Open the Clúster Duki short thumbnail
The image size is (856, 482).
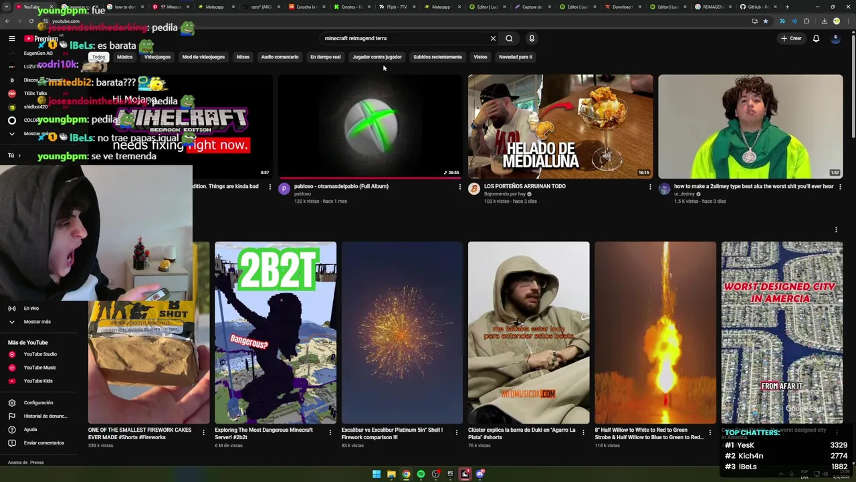[x=529, y=333]
